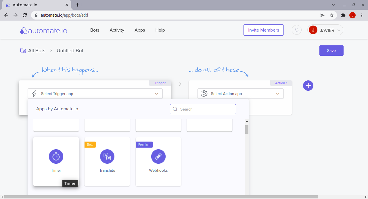Click the Untitled Bot name
Image resolution: width=368 pixels, height=199 pixels.
[x=70, y=51]
